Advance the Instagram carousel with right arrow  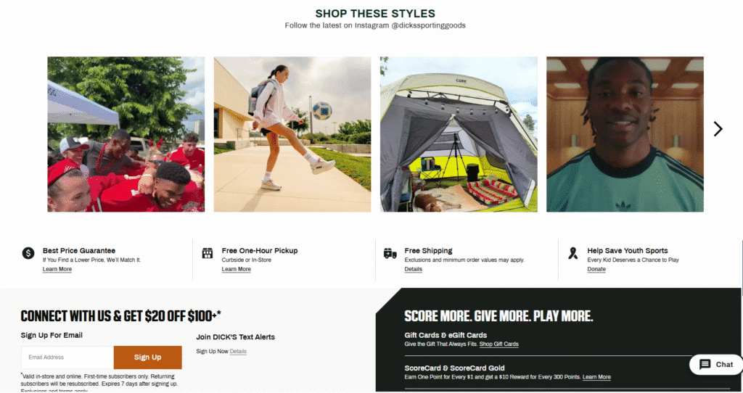click(718, 129)
